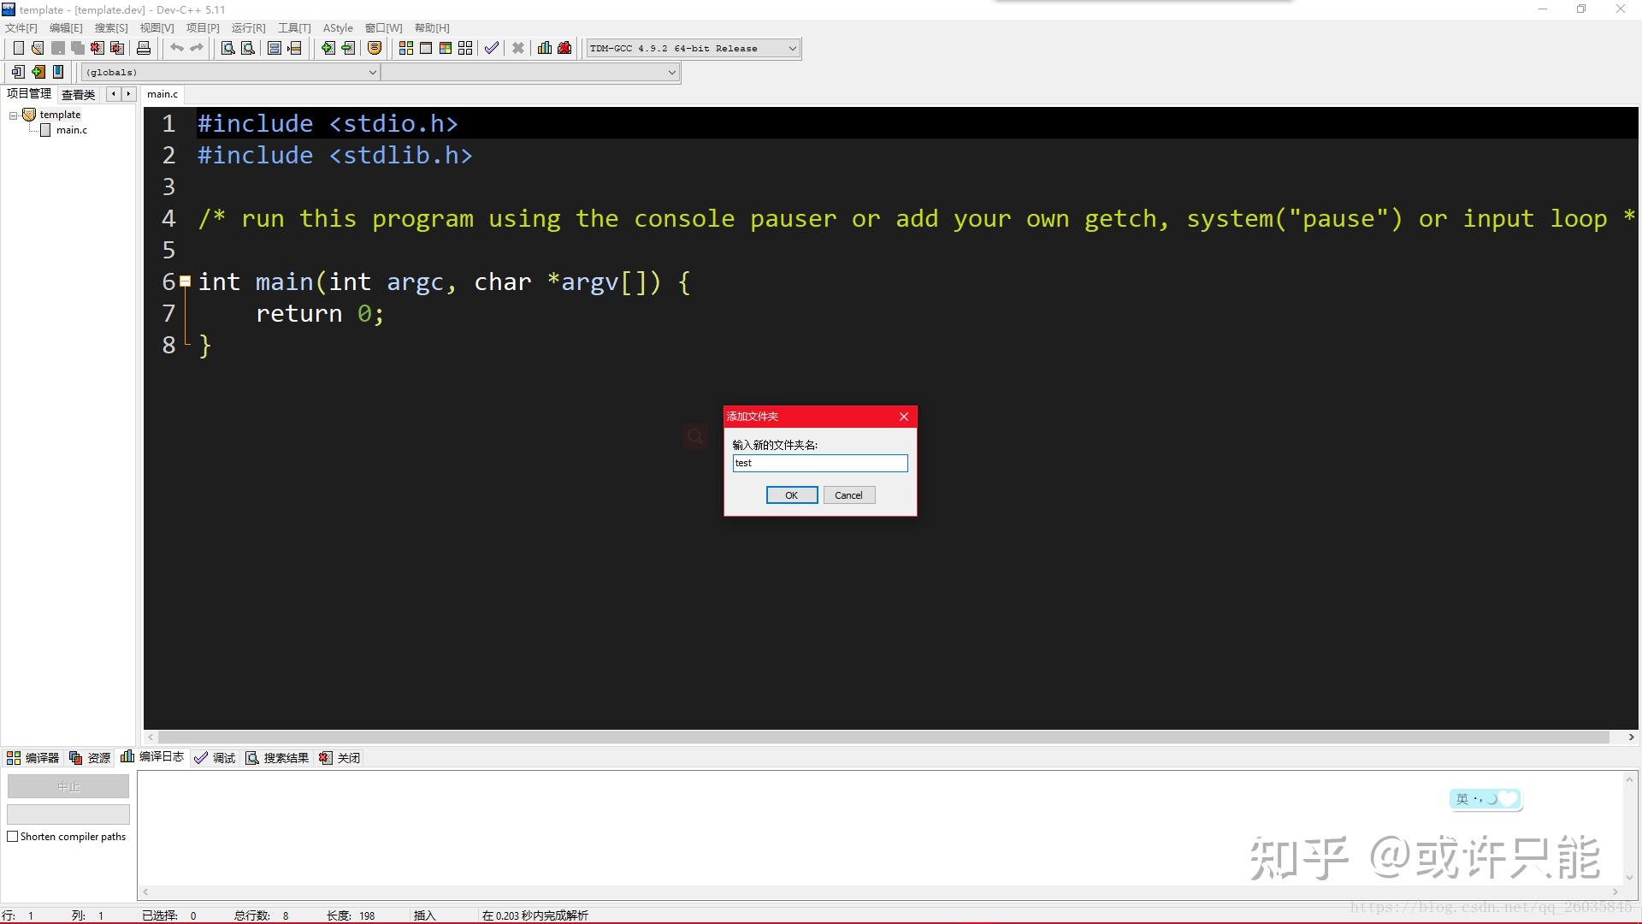Open the Package Manager

(375, 49)
